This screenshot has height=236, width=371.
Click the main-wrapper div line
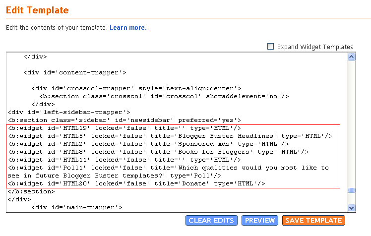[77, 207]
